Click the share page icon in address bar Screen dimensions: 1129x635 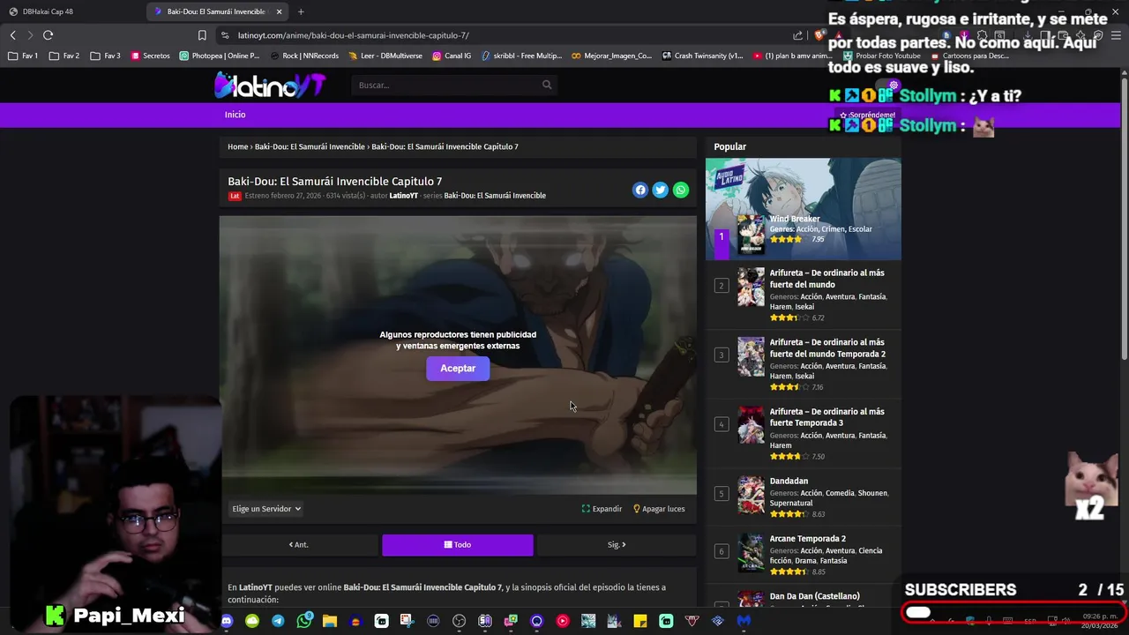pos(798,35)
